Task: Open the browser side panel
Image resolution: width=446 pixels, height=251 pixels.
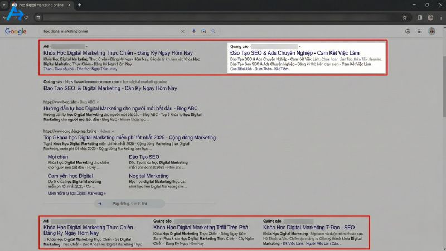Action: (420, 17)
